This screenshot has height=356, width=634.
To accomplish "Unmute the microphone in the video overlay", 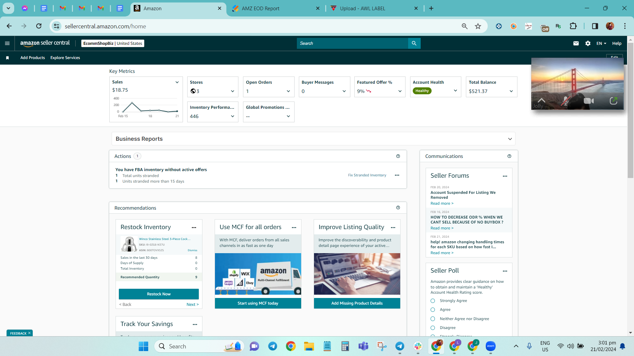I will pos(566,101).
